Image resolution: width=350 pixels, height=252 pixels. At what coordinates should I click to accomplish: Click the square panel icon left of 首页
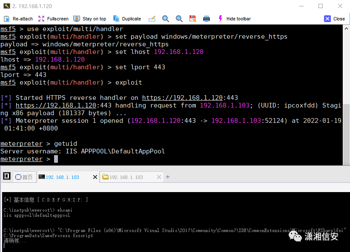[7, 176]
